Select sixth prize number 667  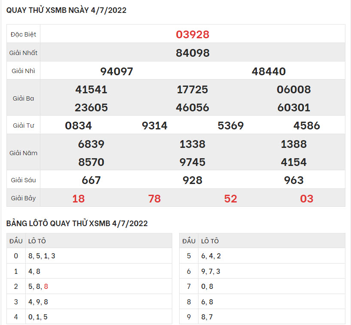91,180
